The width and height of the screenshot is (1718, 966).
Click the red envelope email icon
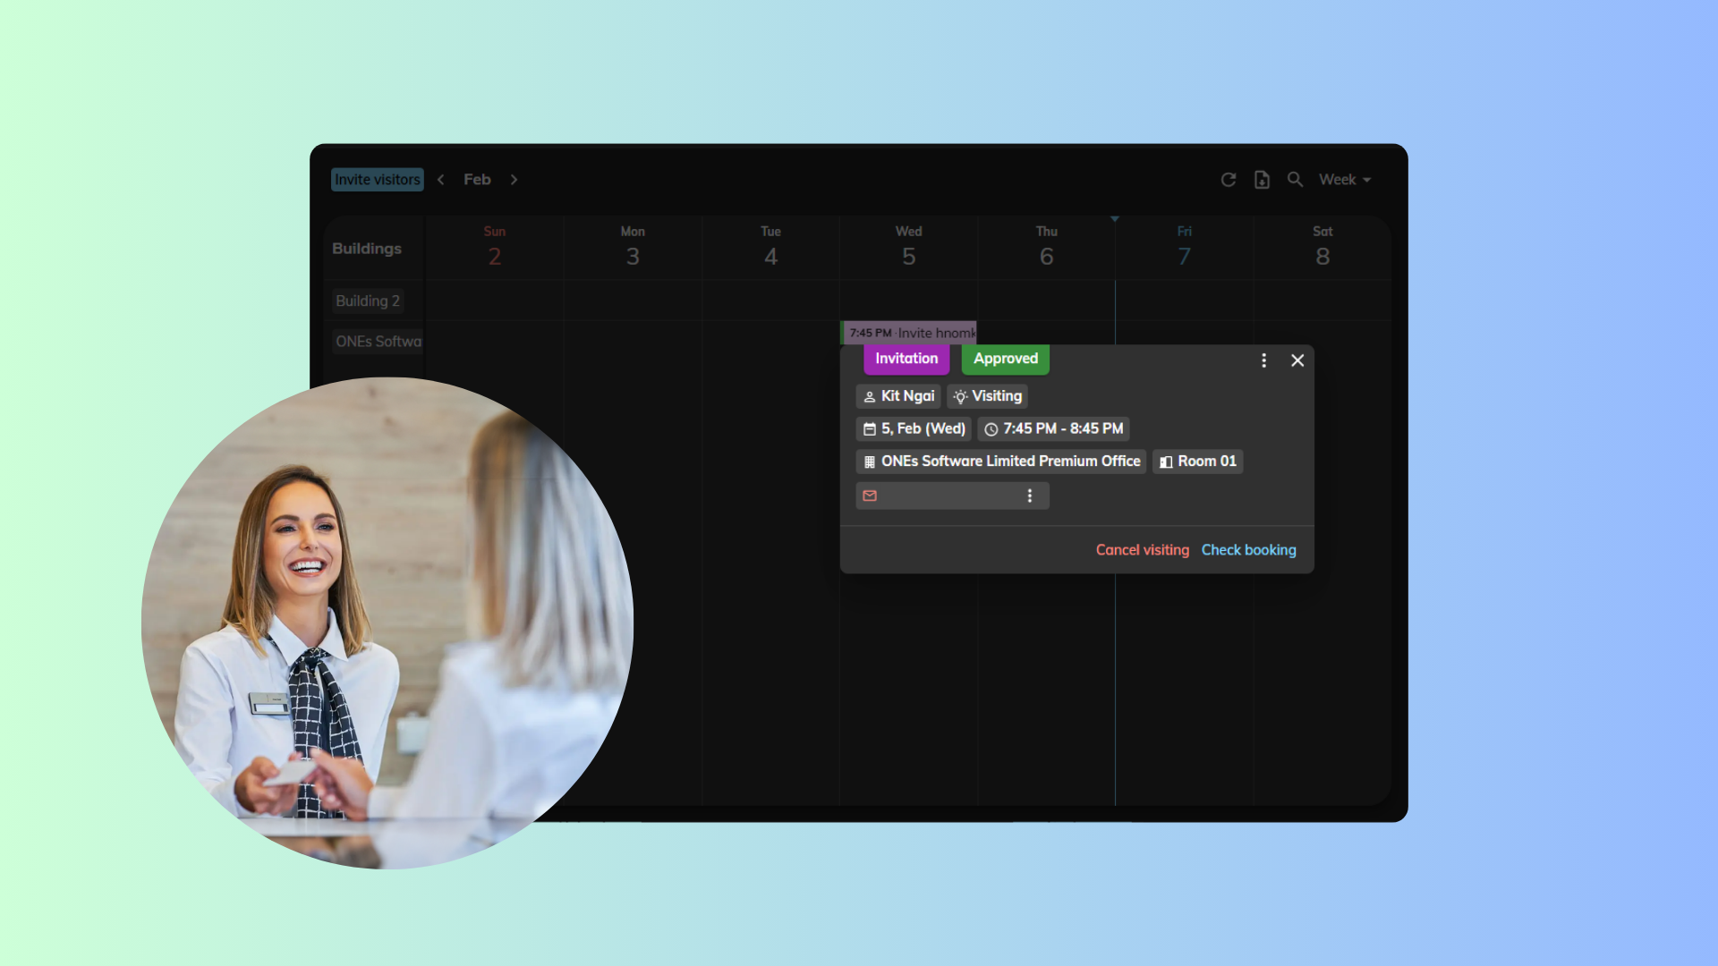870,496
